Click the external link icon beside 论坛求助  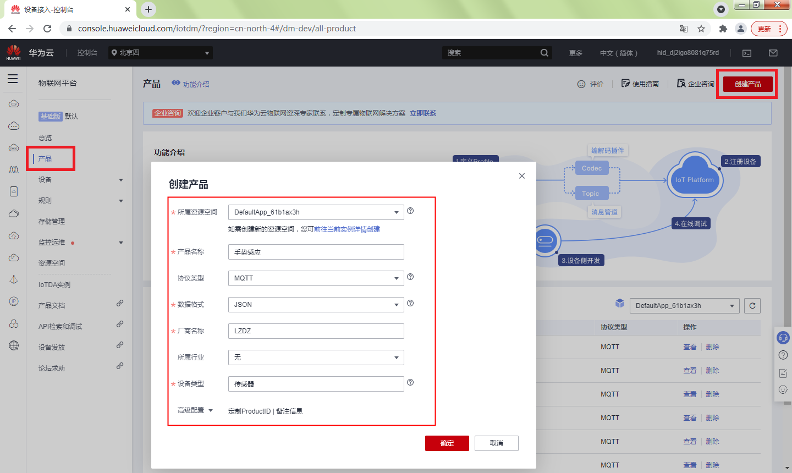pyautogui.click(x=119, y=366)
